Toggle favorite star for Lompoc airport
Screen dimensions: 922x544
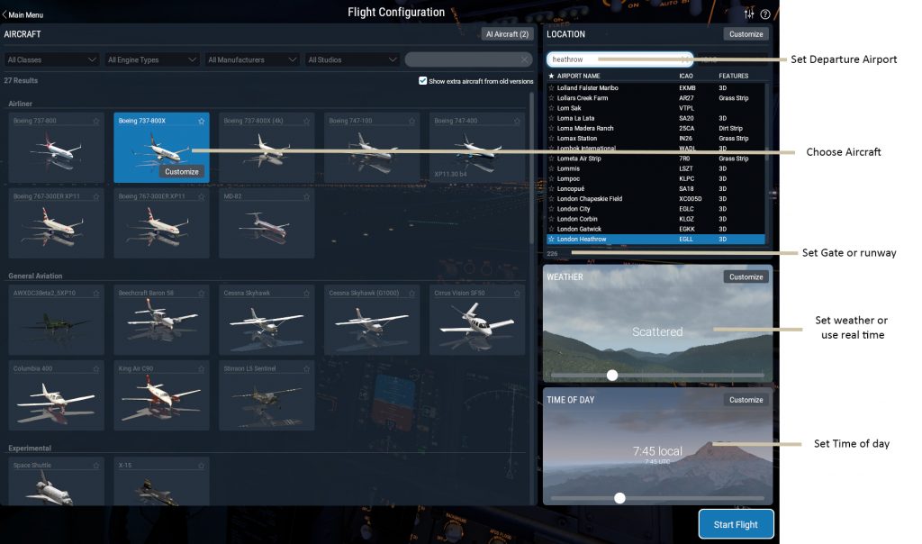click(x=551, y=179)
